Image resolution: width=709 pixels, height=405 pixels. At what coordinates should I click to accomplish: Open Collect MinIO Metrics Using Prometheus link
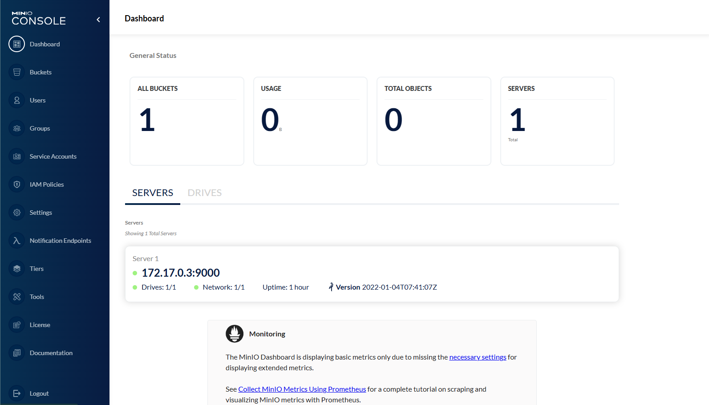pos(302,389)
